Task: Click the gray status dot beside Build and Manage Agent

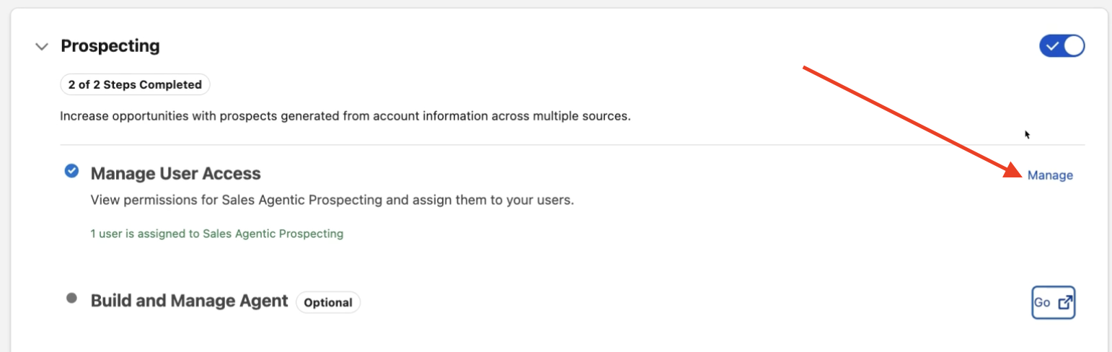Action: pos(71,298)
